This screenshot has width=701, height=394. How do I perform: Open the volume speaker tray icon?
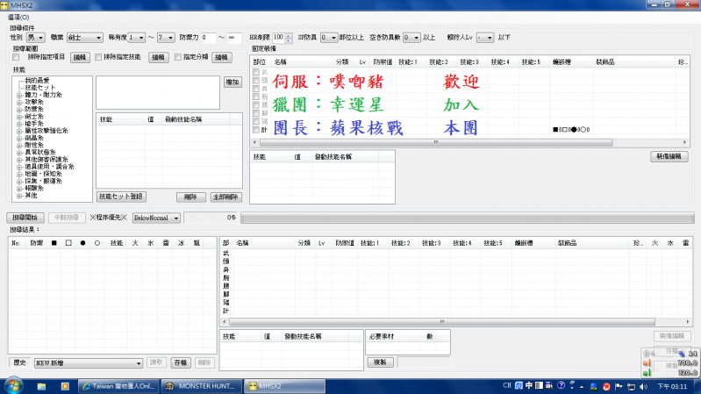coord(643,386)
